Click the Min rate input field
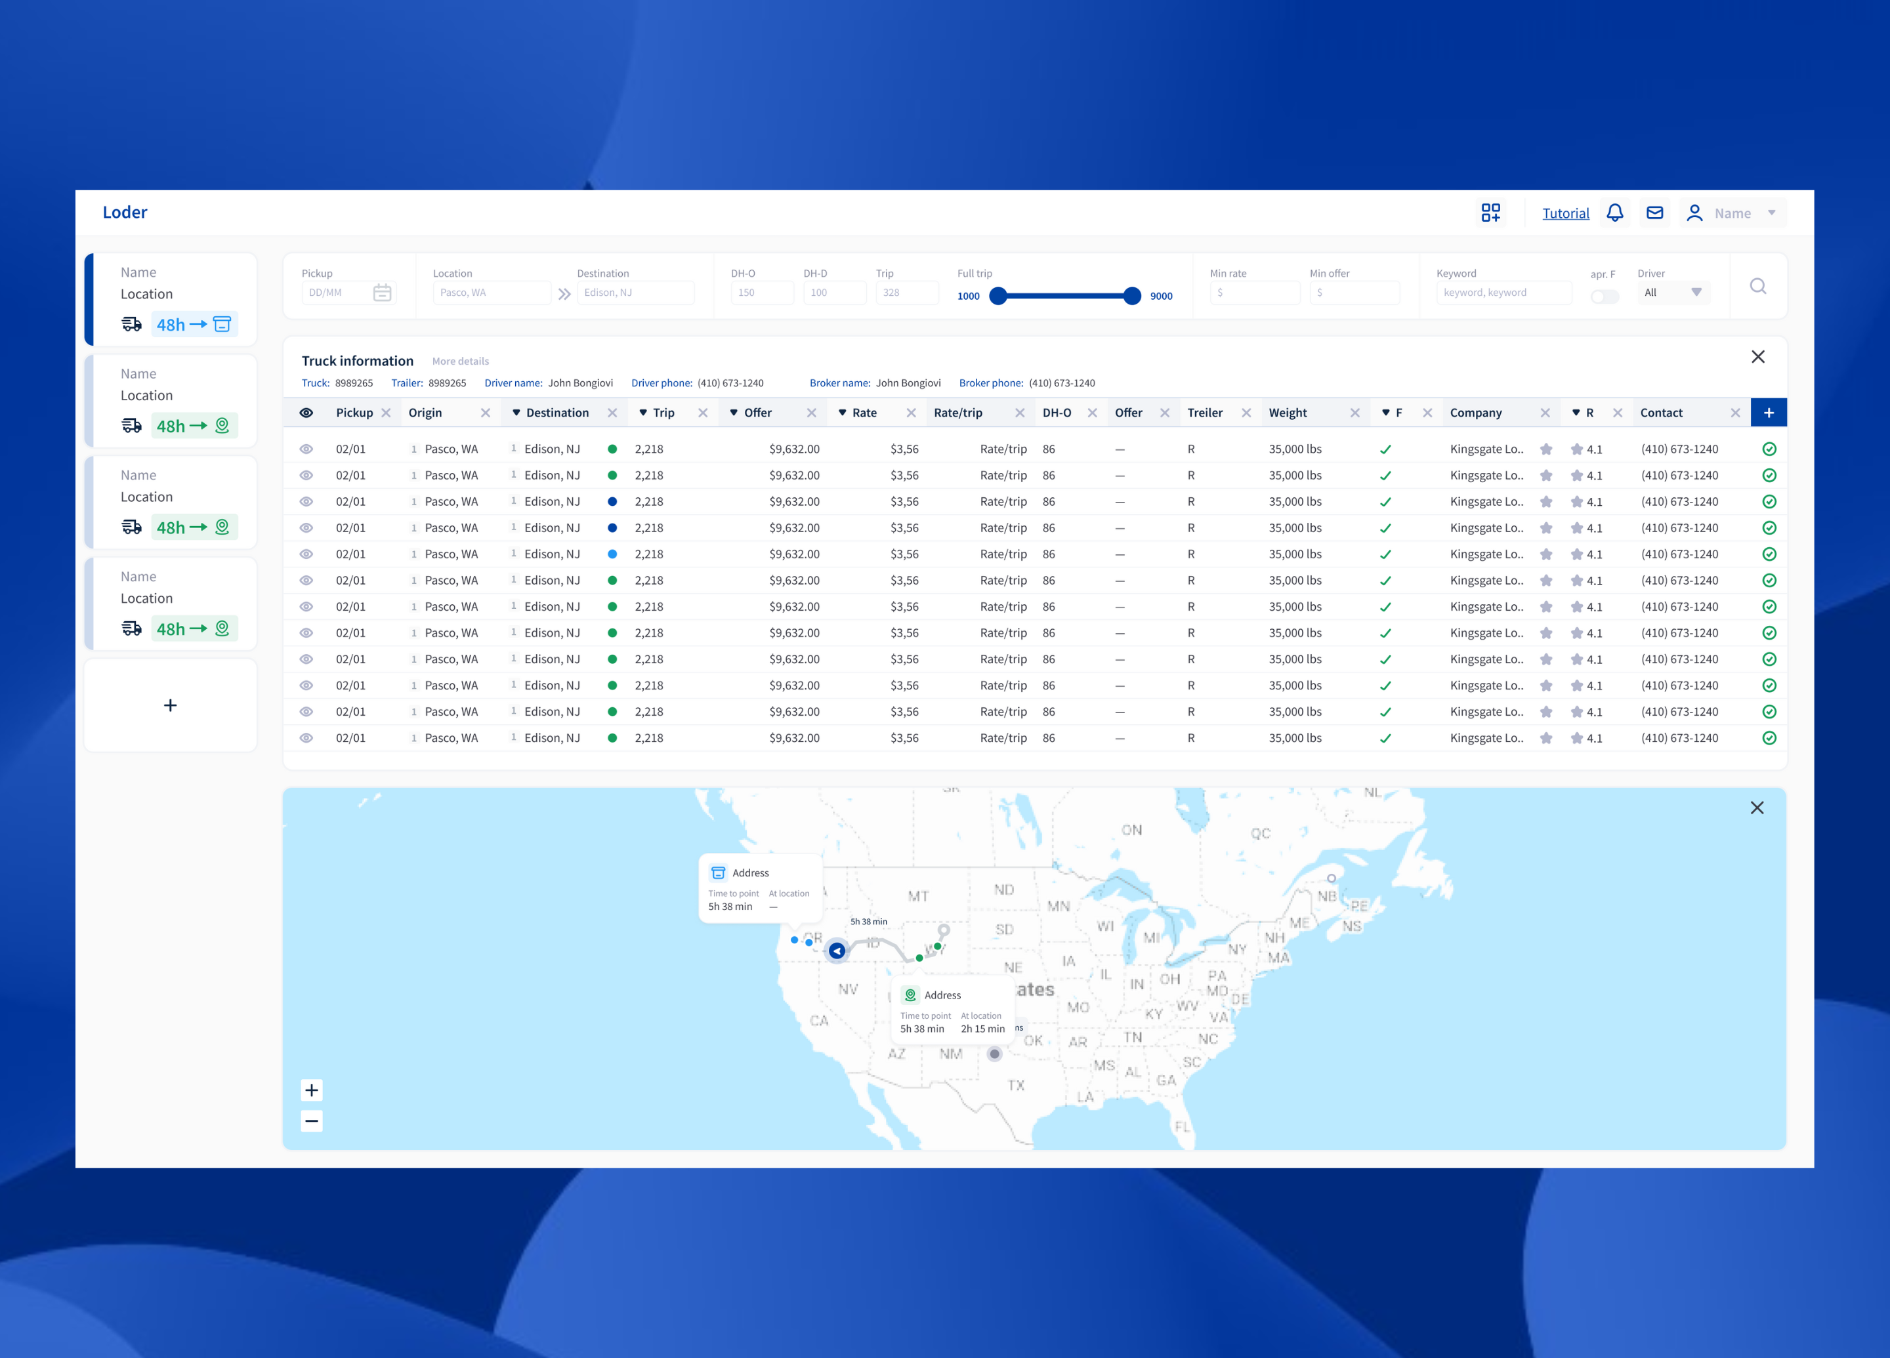 pyautogui.click(x=1254, y=293)
